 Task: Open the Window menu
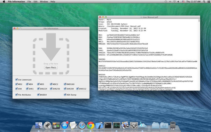(x=43, y=2)
